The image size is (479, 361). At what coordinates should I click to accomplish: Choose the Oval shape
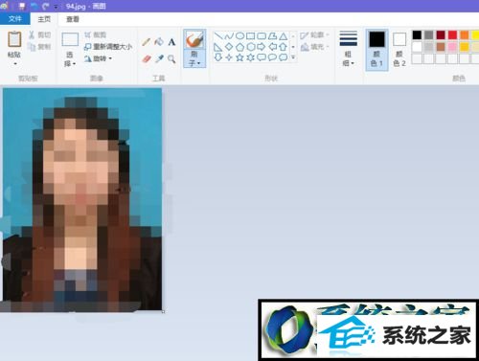click(x=239, y=35)
